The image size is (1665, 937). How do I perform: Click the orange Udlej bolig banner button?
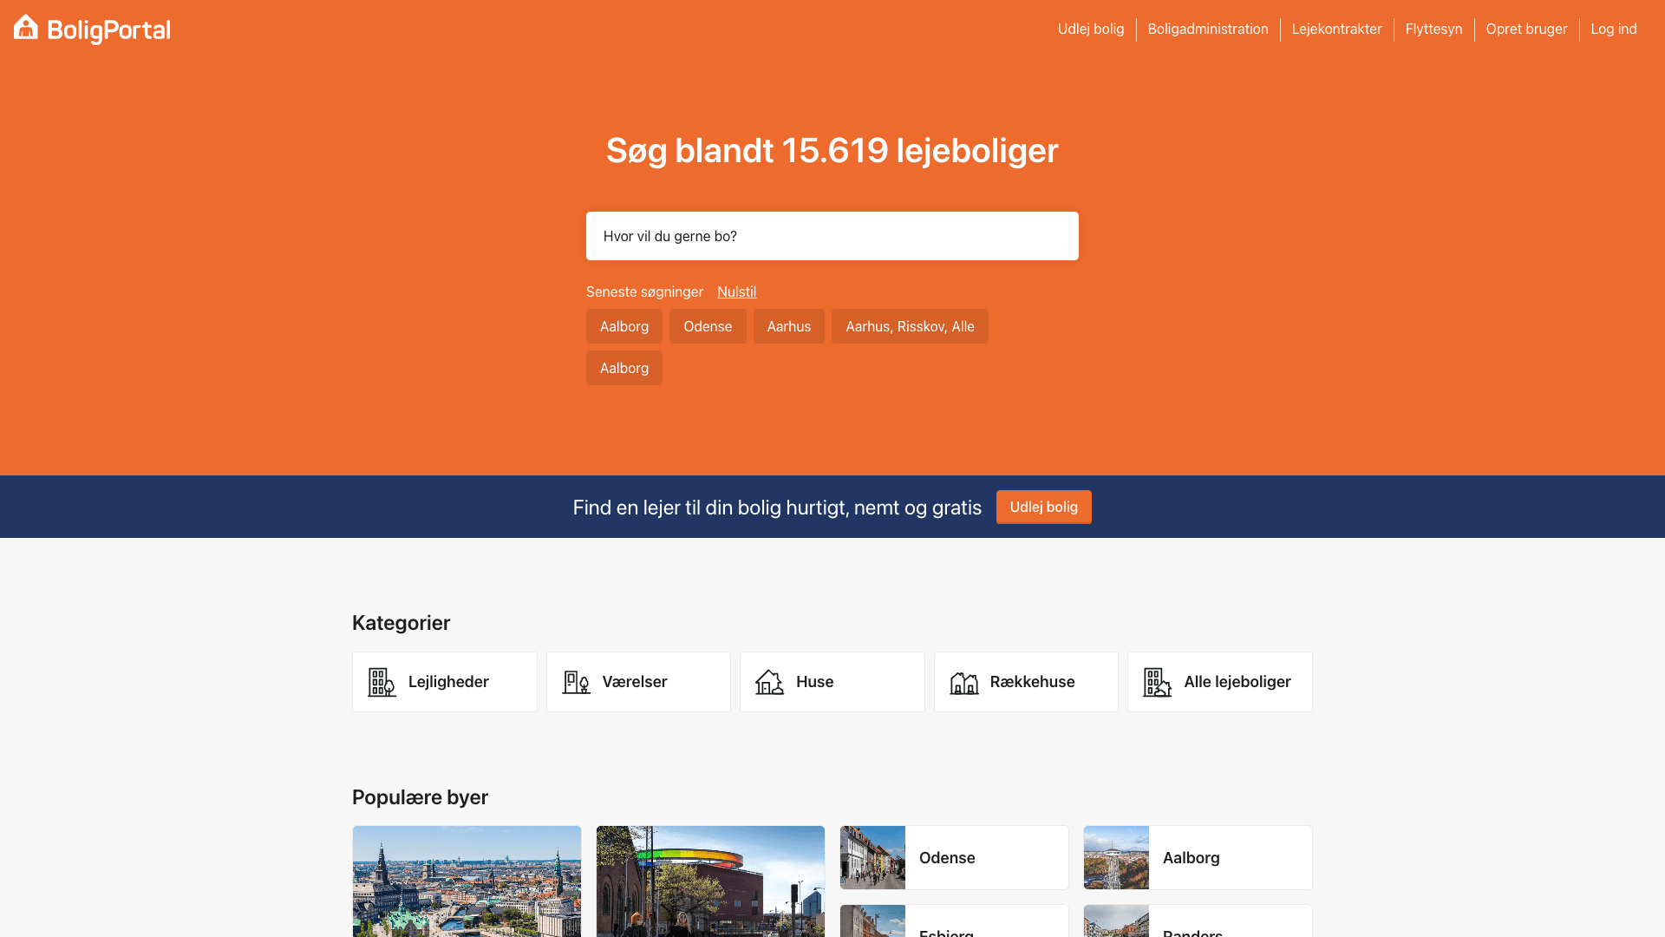[1043, 507]
